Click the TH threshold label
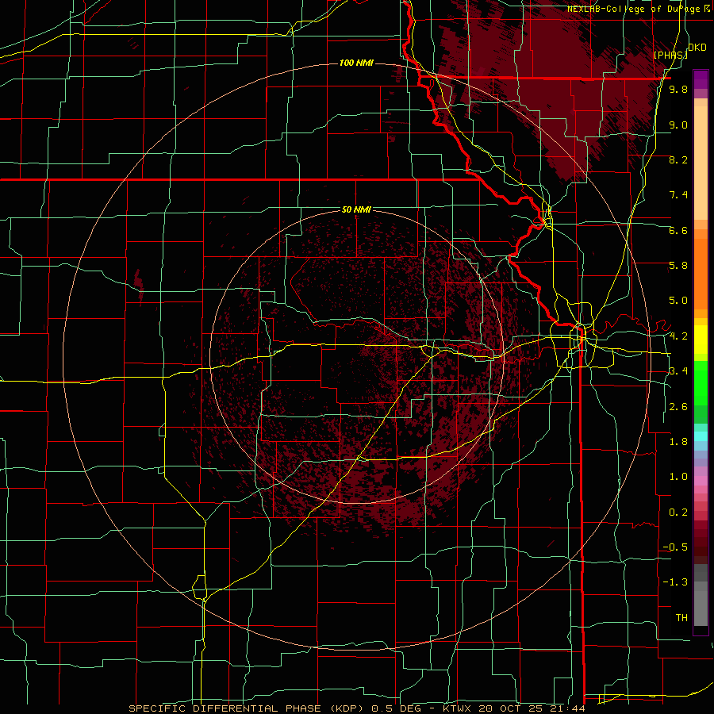The height and width of the screenshot is (714, 714). [681, 618]
